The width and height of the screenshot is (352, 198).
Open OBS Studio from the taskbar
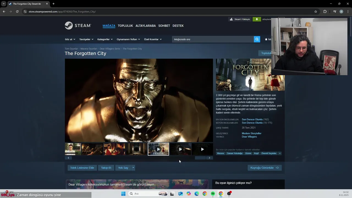(229, 194)
